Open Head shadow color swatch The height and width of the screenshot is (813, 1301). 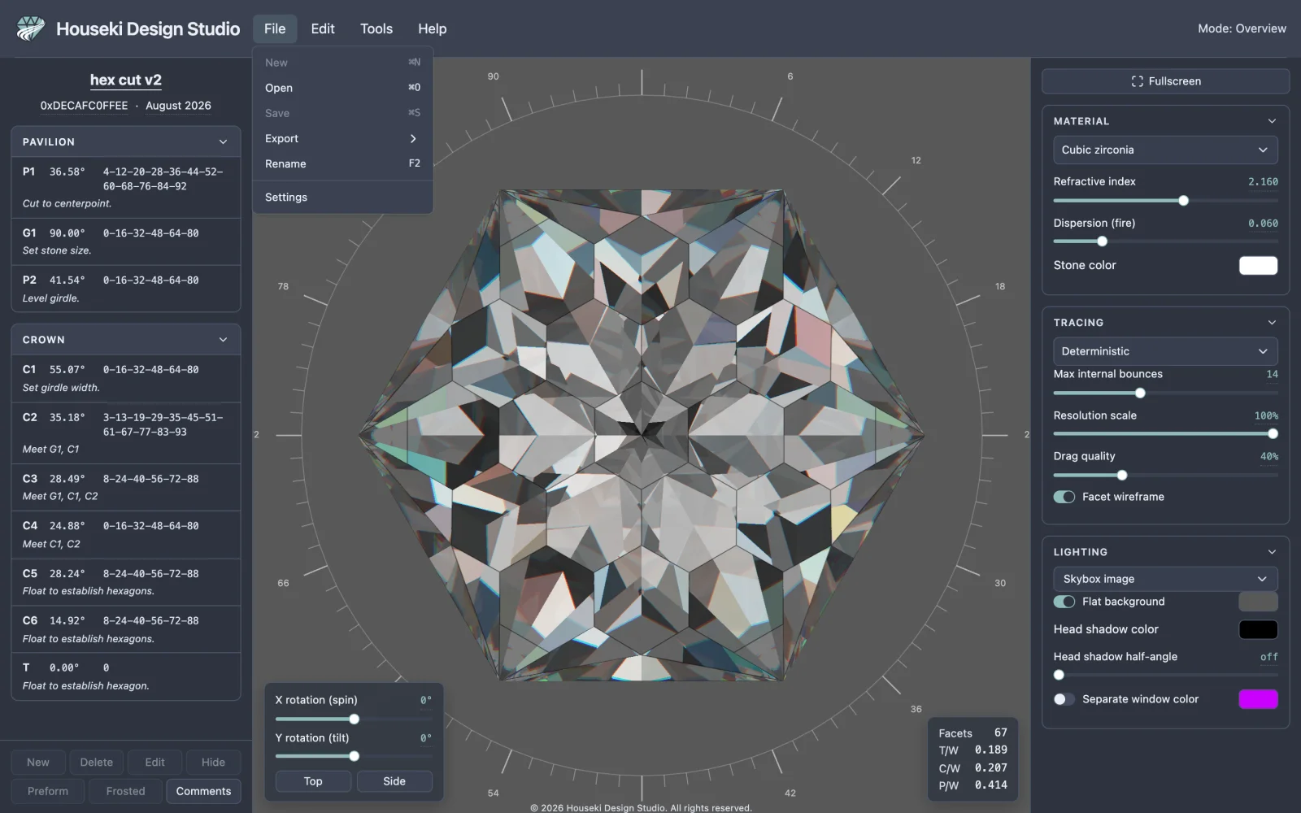pos(1258,629)
